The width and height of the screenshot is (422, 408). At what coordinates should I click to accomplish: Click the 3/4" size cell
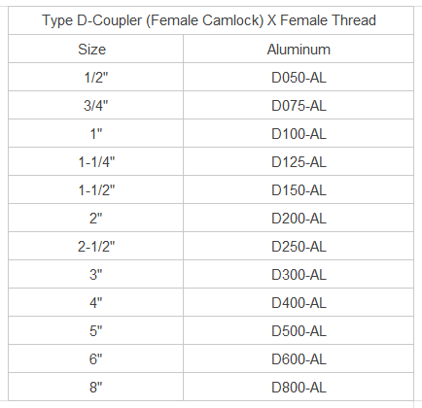click(96, 106)
